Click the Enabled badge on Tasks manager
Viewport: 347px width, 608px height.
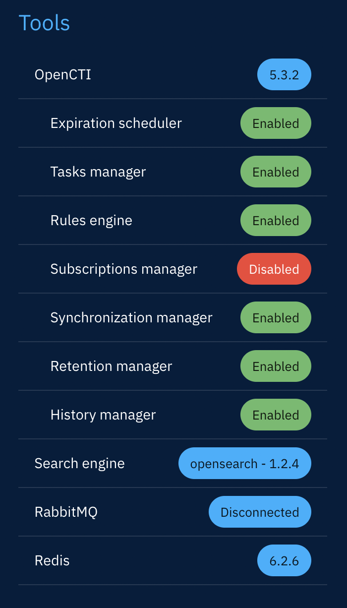tap(276, 171)
